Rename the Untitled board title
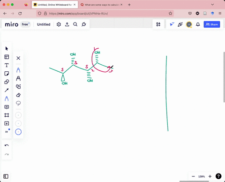 [44, 24]
